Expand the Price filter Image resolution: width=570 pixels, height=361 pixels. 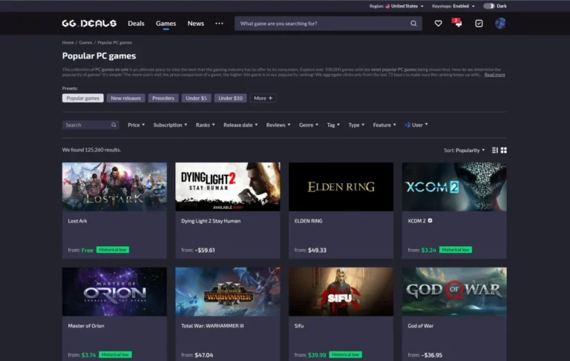[137, 125]
